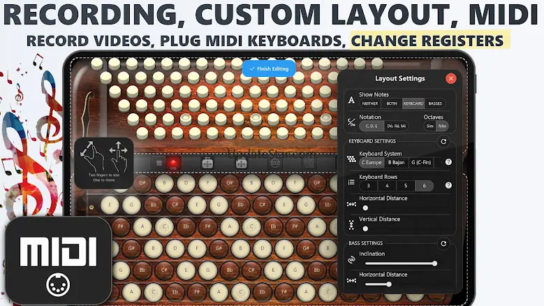544x306 pixels.
Task: Set Keyboard Rows to 5
Action: (406, 186)
